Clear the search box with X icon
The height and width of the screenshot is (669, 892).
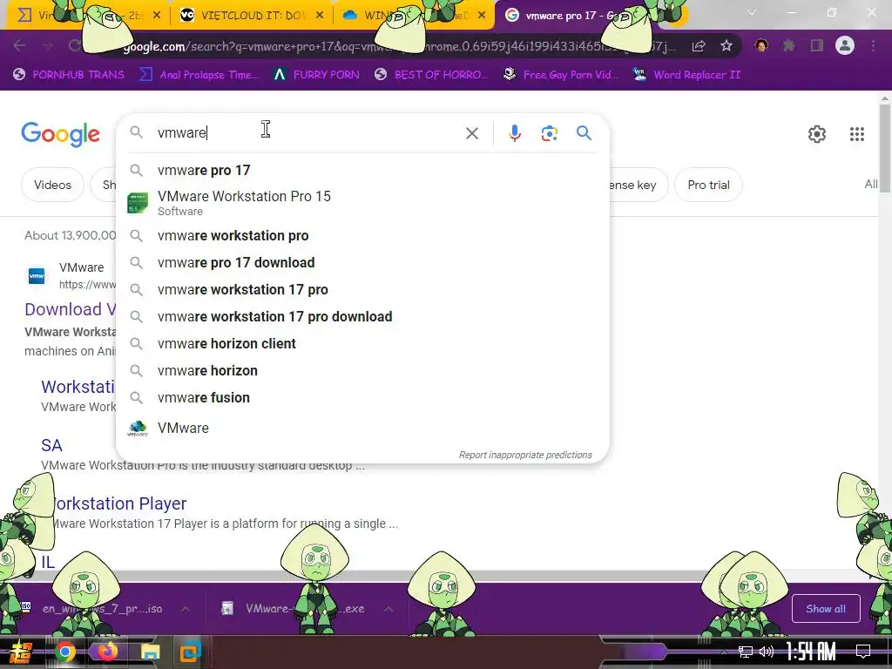(x=471, y=133)
